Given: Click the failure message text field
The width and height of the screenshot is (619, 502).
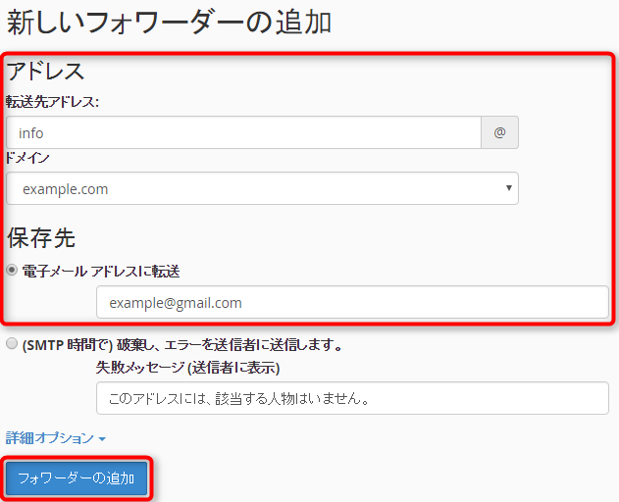Looking at the screenshot, I should coord(352,399).
